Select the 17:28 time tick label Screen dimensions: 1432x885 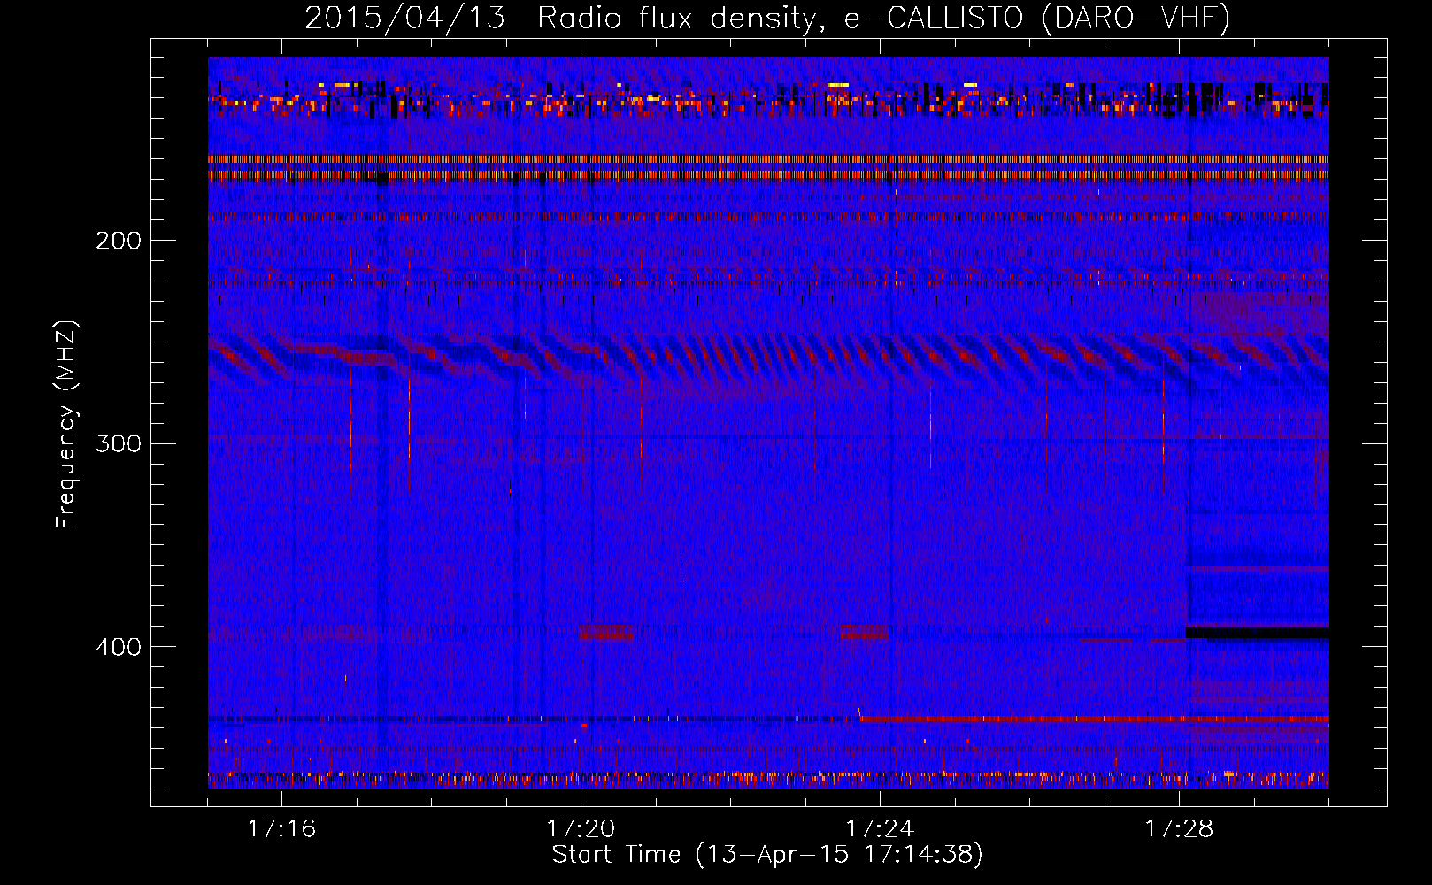click(x=1179, y=828)
